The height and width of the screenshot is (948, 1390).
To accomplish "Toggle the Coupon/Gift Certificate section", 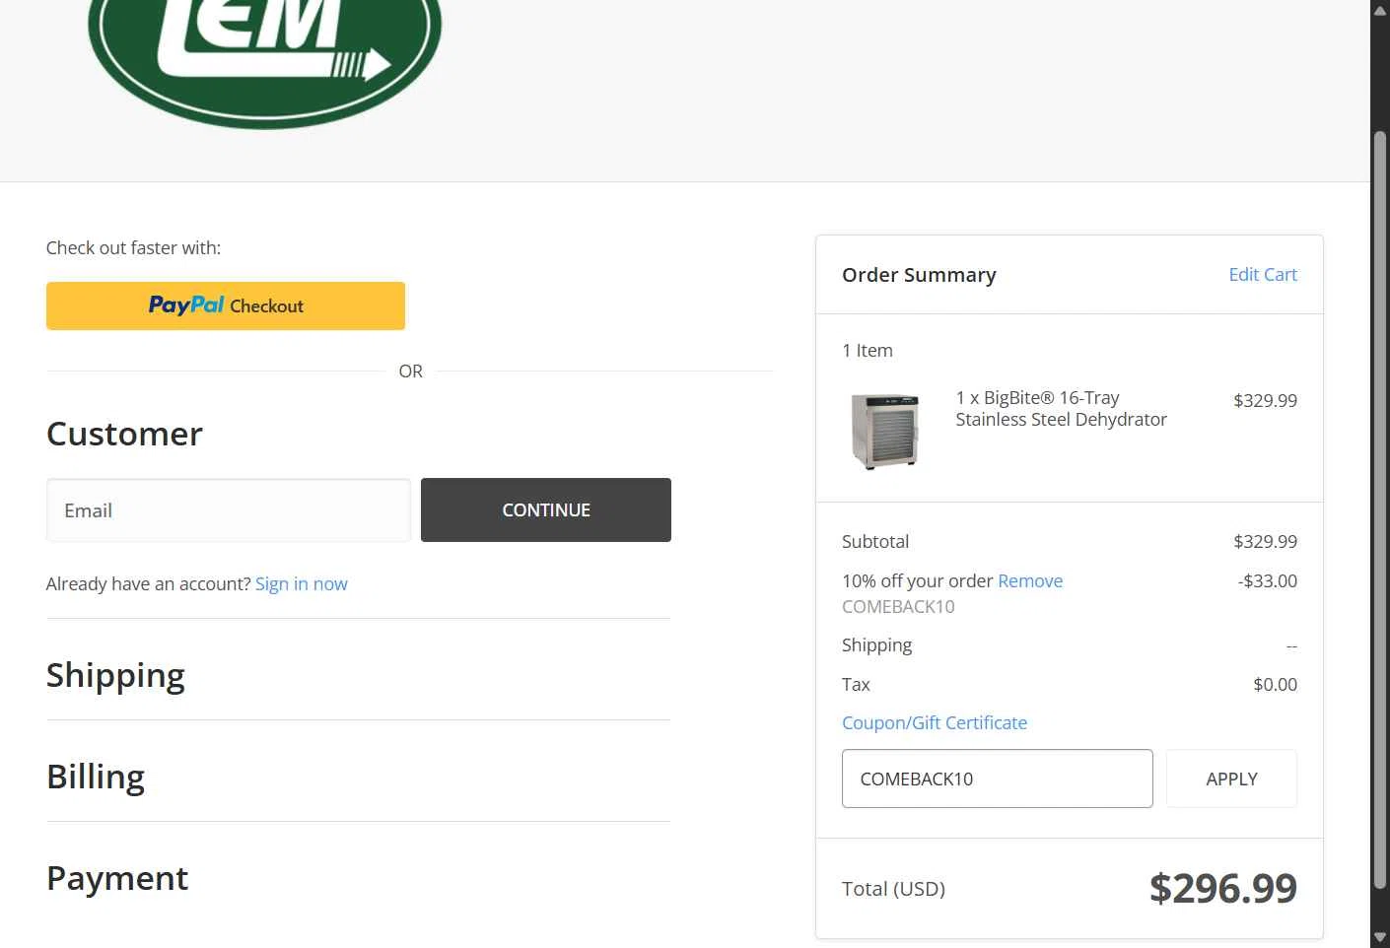I will tap(935, 722).
